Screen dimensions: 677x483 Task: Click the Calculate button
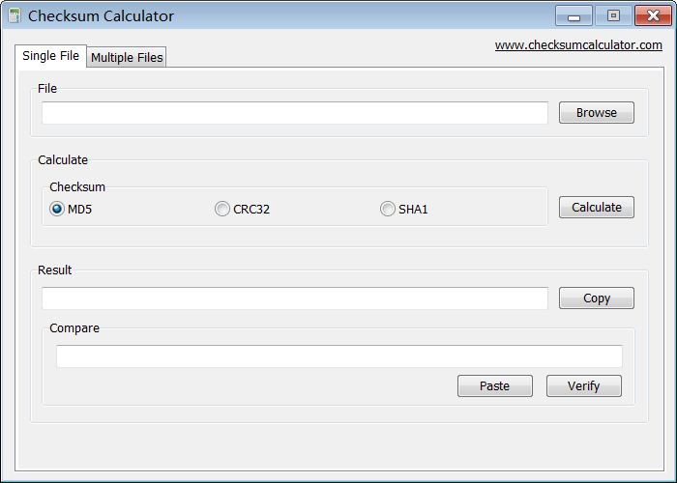[597, 208]
